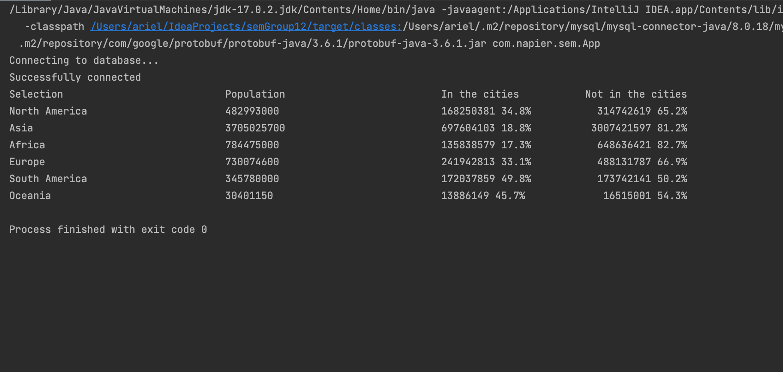
Task: Click population value 30401150
Action: [x=249, y=196]
